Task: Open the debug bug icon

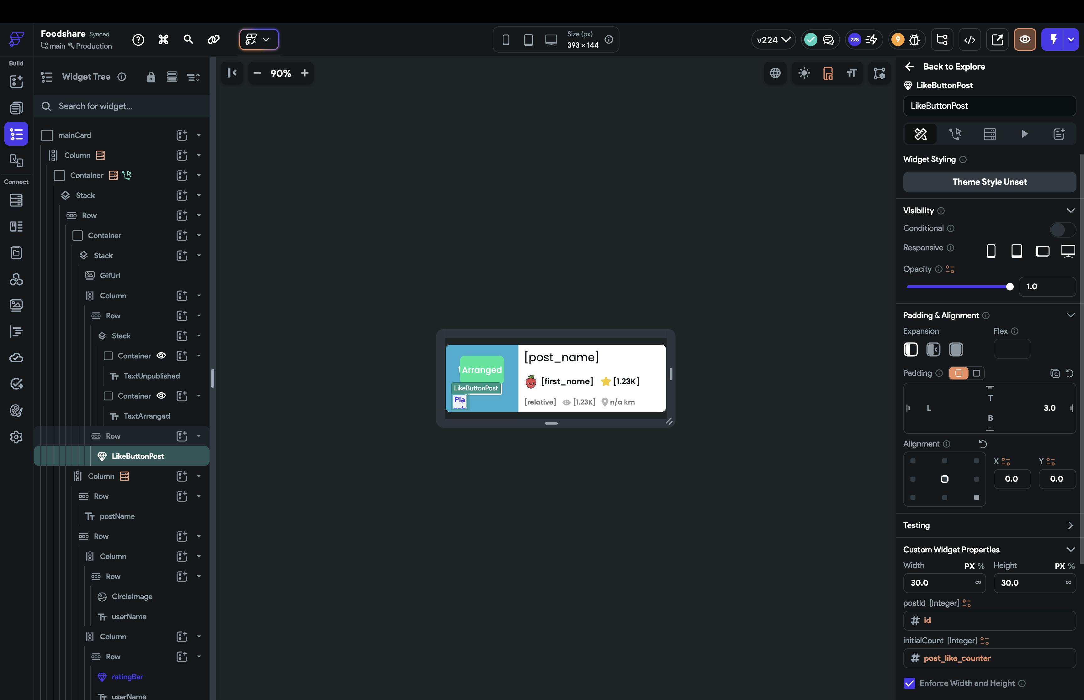Action: click(914, 40)
